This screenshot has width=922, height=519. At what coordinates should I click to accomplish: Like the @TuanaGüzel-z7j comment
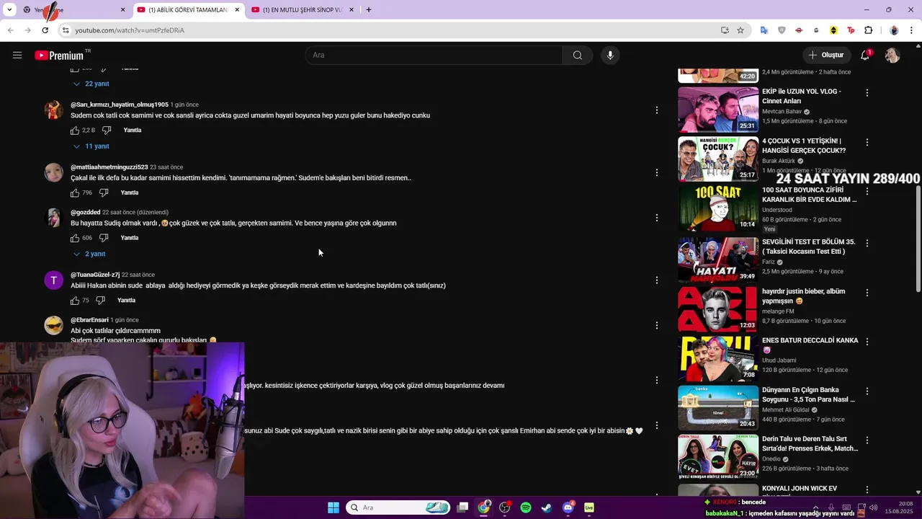[x=75, y=301]
